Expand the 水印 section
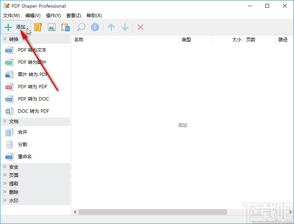This screenshot has height=224, width=294. tap(36, 201)
